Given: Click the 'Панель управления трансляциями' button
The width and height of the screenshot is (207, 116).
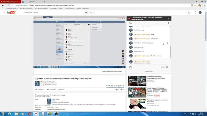Looking at the screenshot, I should [112, 72].
